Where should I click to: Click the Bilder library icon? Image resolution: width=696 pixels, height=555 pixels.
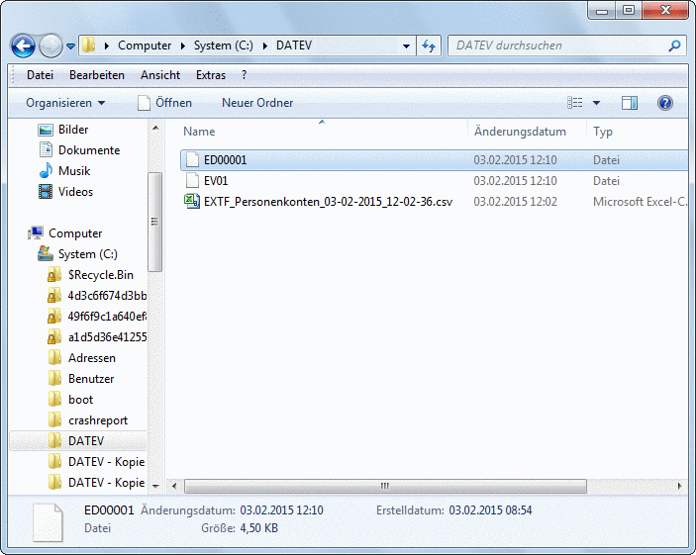tap(46, 130)
